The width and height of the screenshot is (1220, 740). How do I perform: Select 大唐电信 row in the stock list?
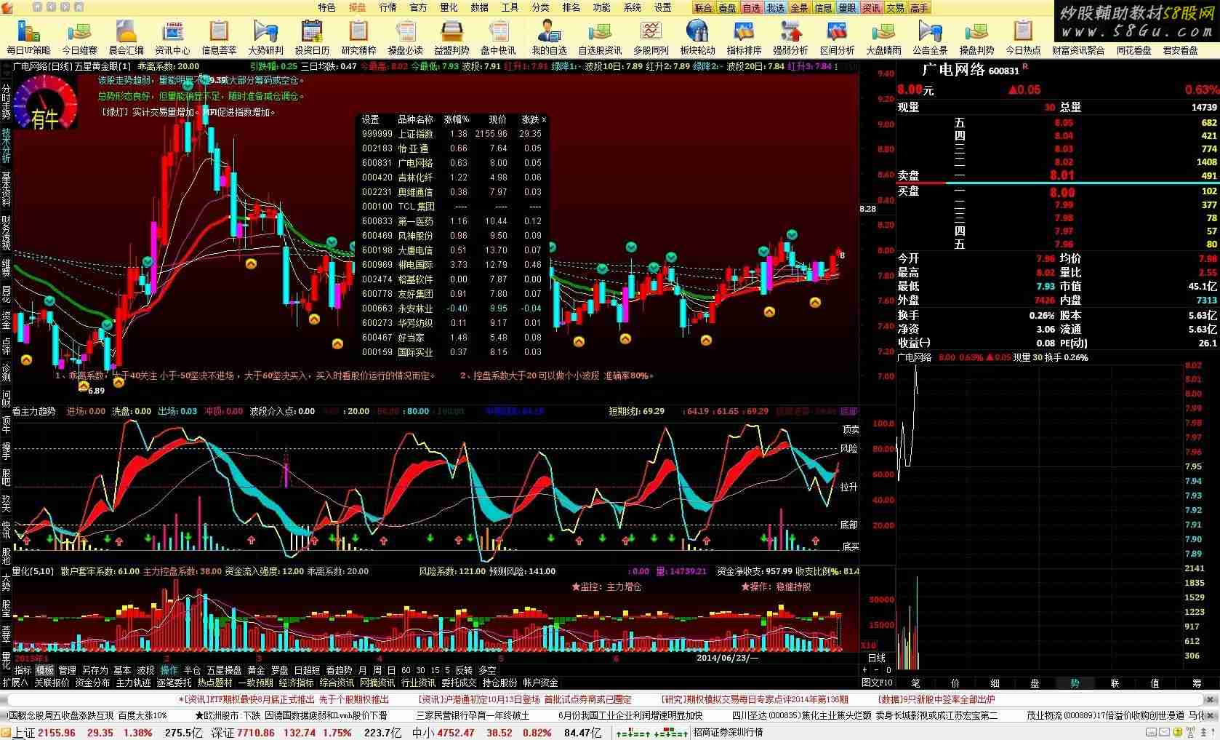tap(452, 250)
